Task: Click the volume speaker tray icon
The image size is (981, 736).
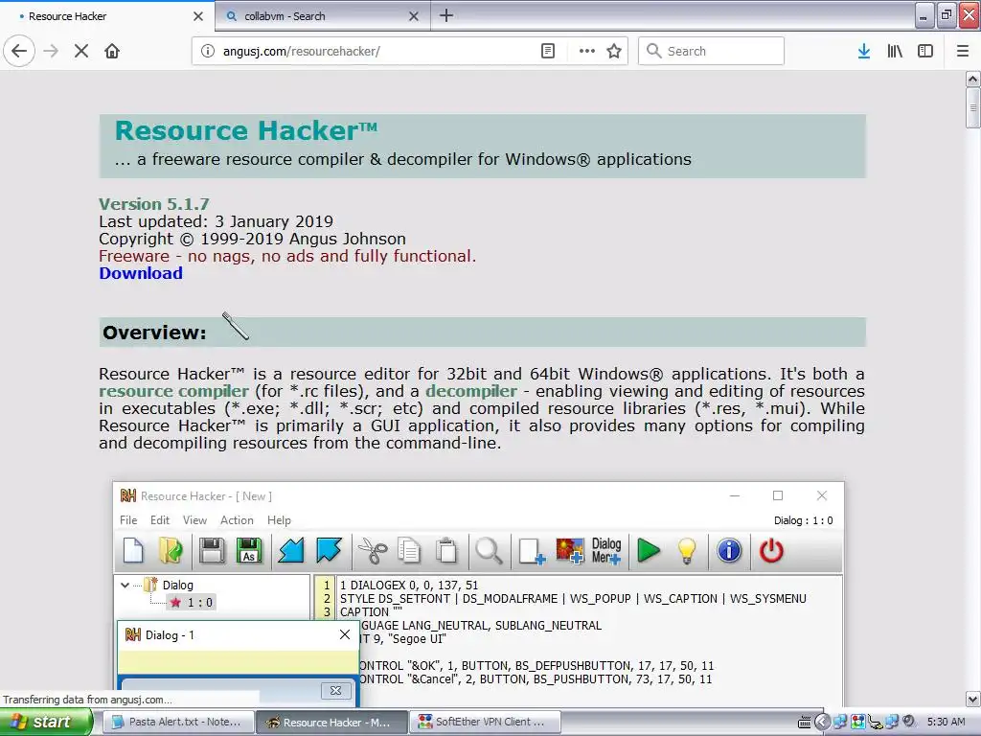Action: pos(909,722)
